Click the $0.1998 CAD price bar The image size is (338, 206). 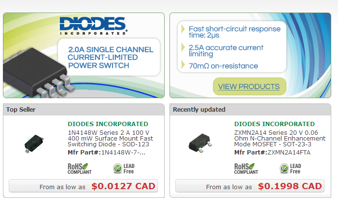pos(250,186)
